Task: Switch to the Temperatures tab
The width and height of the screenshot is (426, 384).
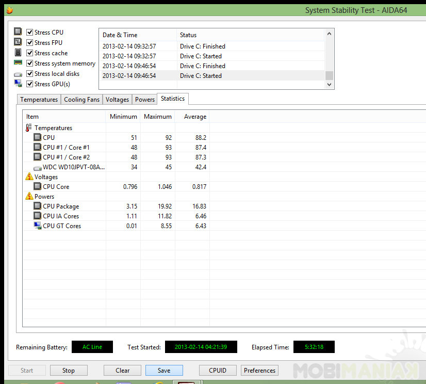Action: (39, 100)
